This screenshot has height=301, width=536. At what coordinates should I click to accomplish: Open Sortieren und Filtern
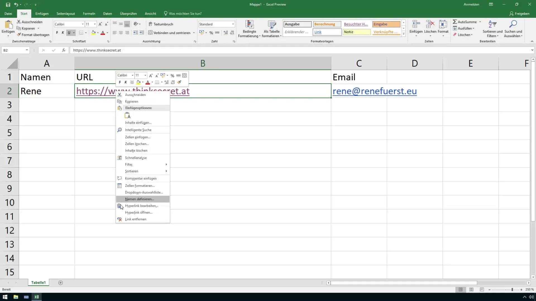click(x=492, y=29)
